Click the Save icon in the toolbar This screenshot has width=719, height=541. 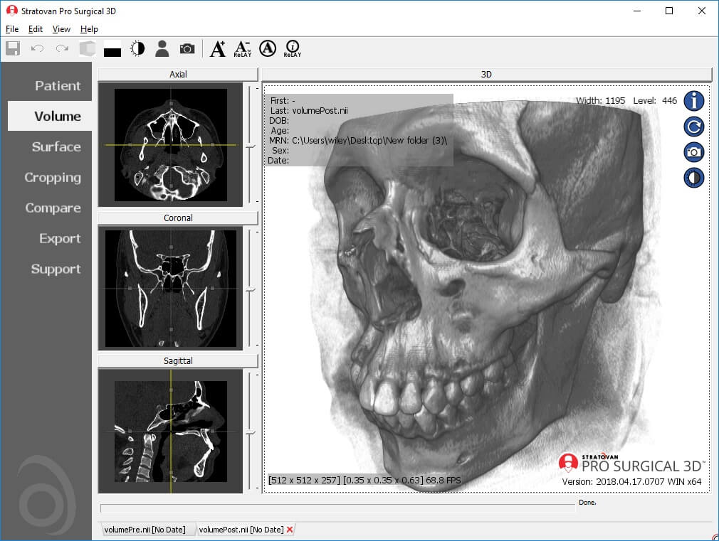pos(13,48)
